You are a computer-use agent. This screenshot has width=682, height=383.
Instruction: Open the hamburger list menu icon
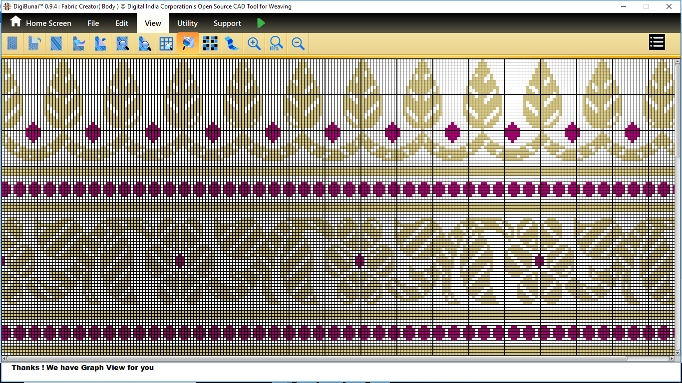[x=657, y=42]
